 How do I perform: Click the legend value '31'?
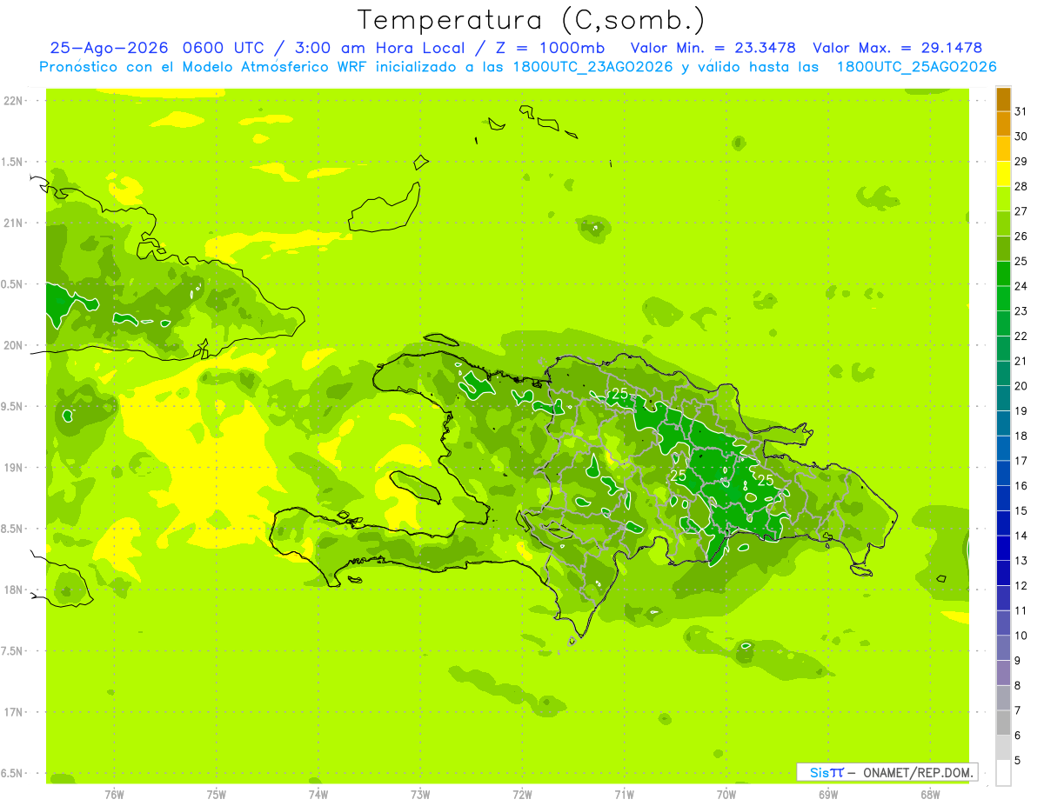[x=1021, y=111]
